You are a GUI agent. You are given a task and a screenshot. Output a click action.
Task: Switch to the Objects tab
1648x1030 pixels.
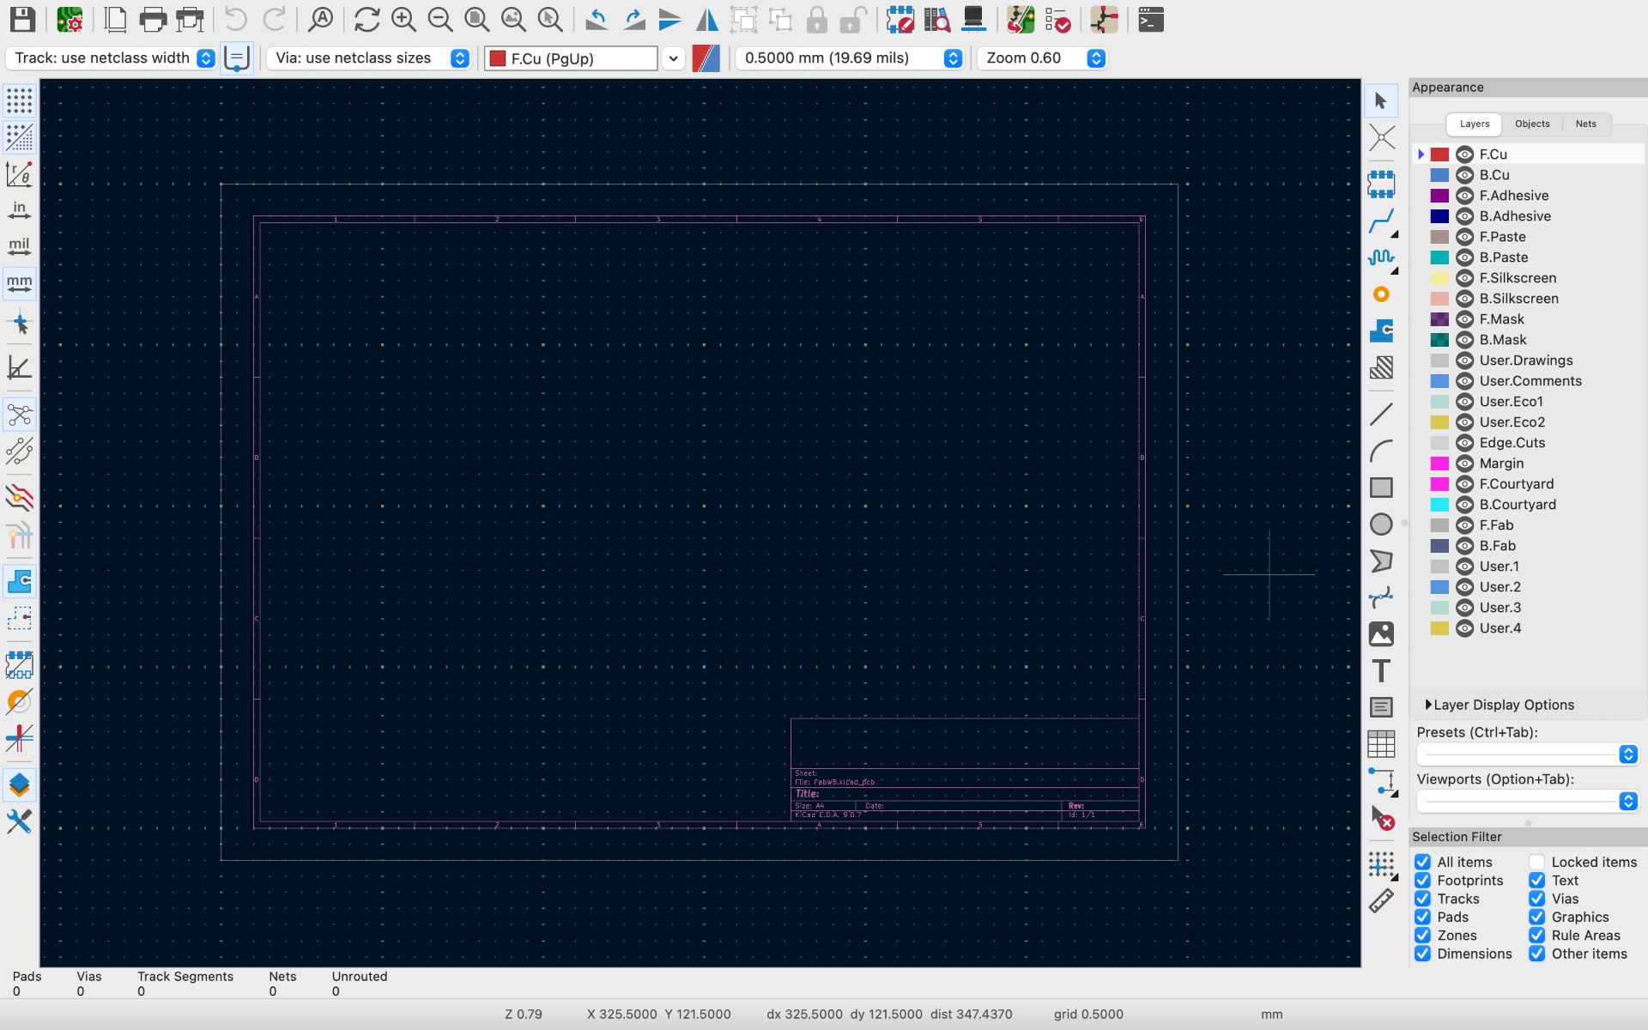tap(1531, 124)
